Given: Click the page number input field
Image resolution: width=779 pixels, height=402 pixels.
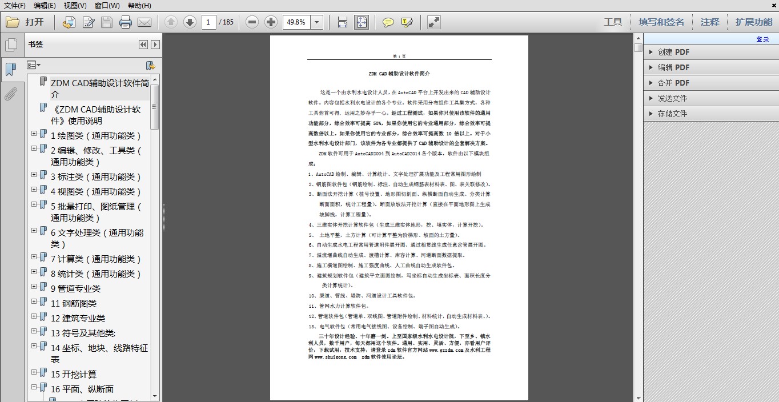Looking at the screenshot, I should 208,22.
